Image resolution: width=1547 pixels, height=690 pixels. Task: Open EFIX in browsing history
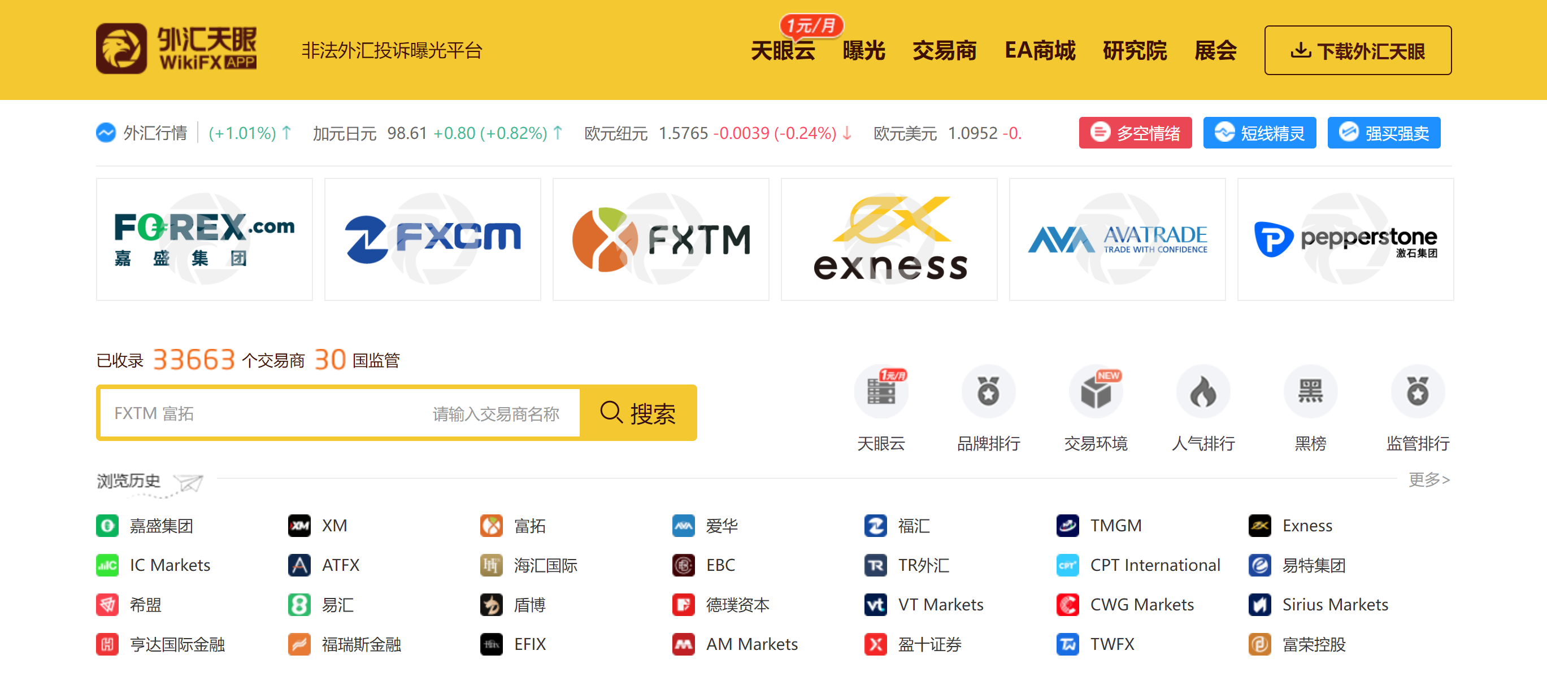click(x=514, y=644)
